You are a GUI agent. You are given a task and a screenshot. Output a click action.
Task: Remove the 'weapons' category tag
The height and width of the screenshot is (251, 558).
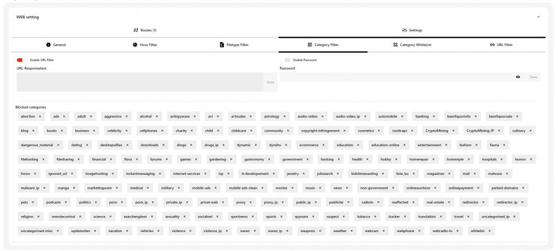coord(319,231)
